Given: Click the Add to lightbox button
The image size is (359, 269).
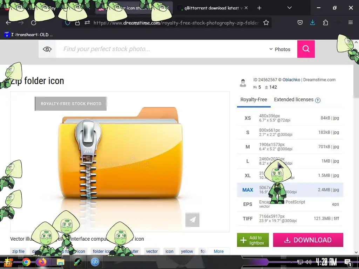Looking at the screenshot, I should pos(253,240).
